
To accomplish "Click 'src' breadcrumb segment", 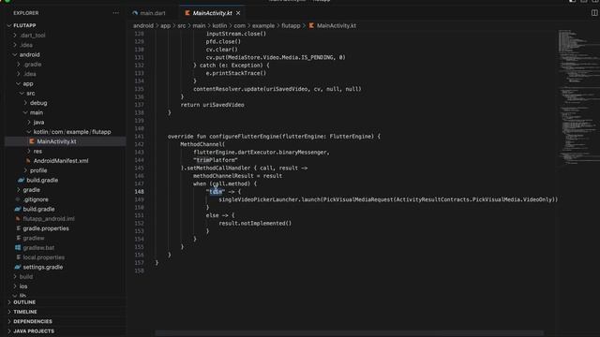I will (181, 25).
